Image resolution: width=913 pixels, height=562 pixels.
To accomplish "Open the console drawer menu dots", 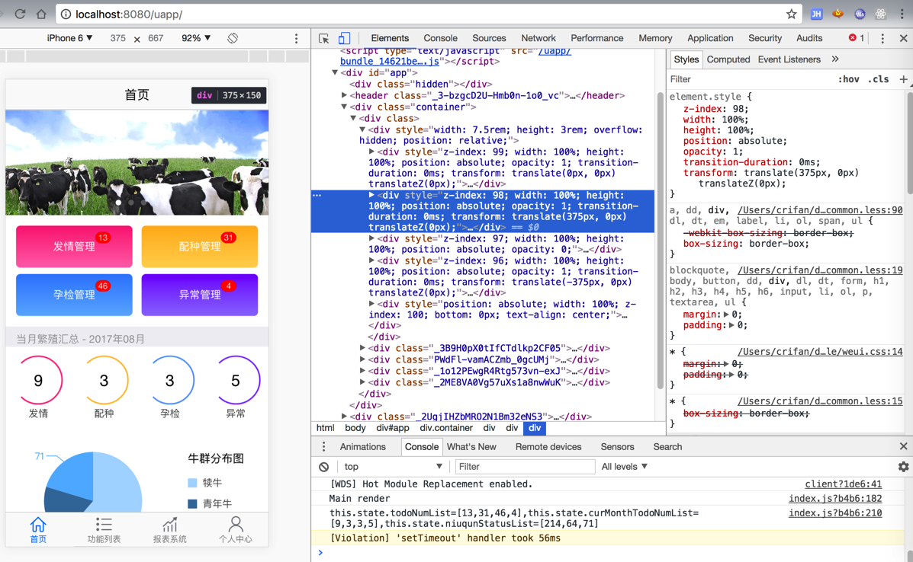I will tap(323, 446).
